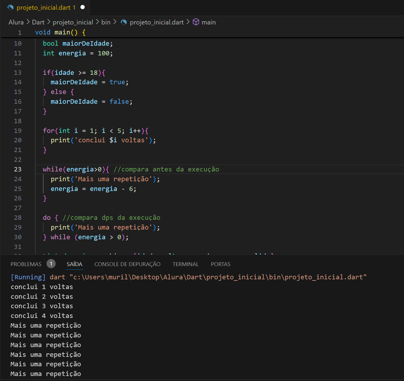The image size is (404, 381).
Task: Click comment '//compara dps da execução'
Action: pyautogui.click(x=111, y=218)
